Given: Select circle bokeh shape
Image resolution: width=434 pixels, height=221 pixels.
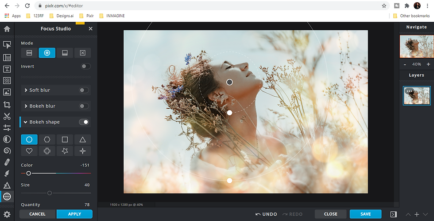Looking at the screenshot, I should [29, 139].
